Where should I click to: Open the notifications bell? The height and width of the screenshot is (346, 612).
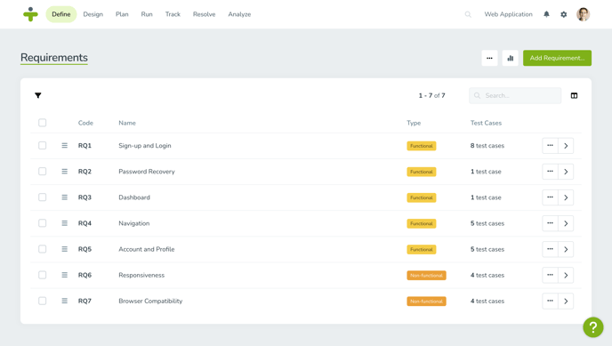[x=546, y=14]
